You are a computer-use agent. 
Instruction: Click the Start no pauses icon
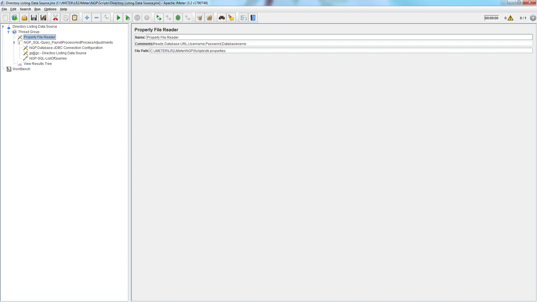pyautogui.click(x=128, y=18)
